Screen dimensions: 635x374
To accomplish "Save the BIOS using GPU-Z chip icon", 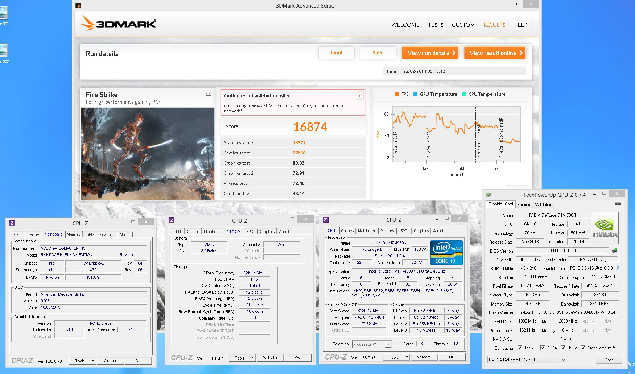I will (x=615, y=250).
